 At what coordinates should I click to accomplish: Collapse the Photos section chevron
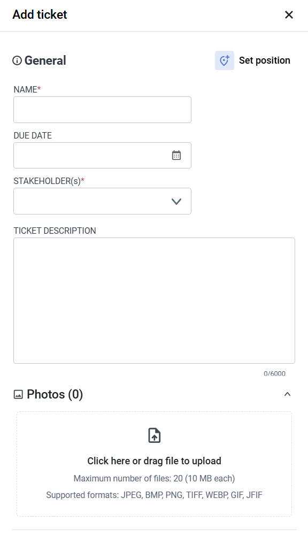coord(287,394)
